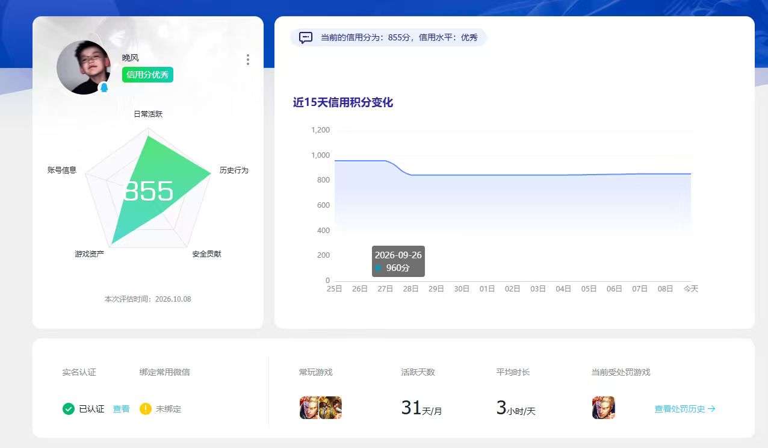
Task: Click the 活跃天数 label
Action: (x=418, y=372)
